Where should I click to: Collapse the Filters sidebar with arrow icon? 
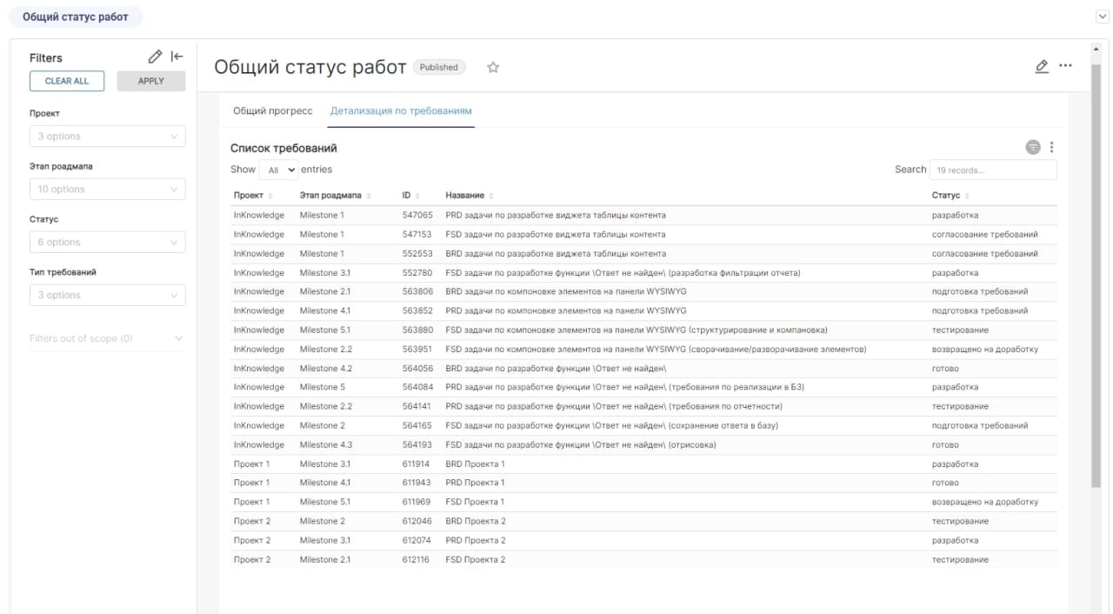[177, 57]
